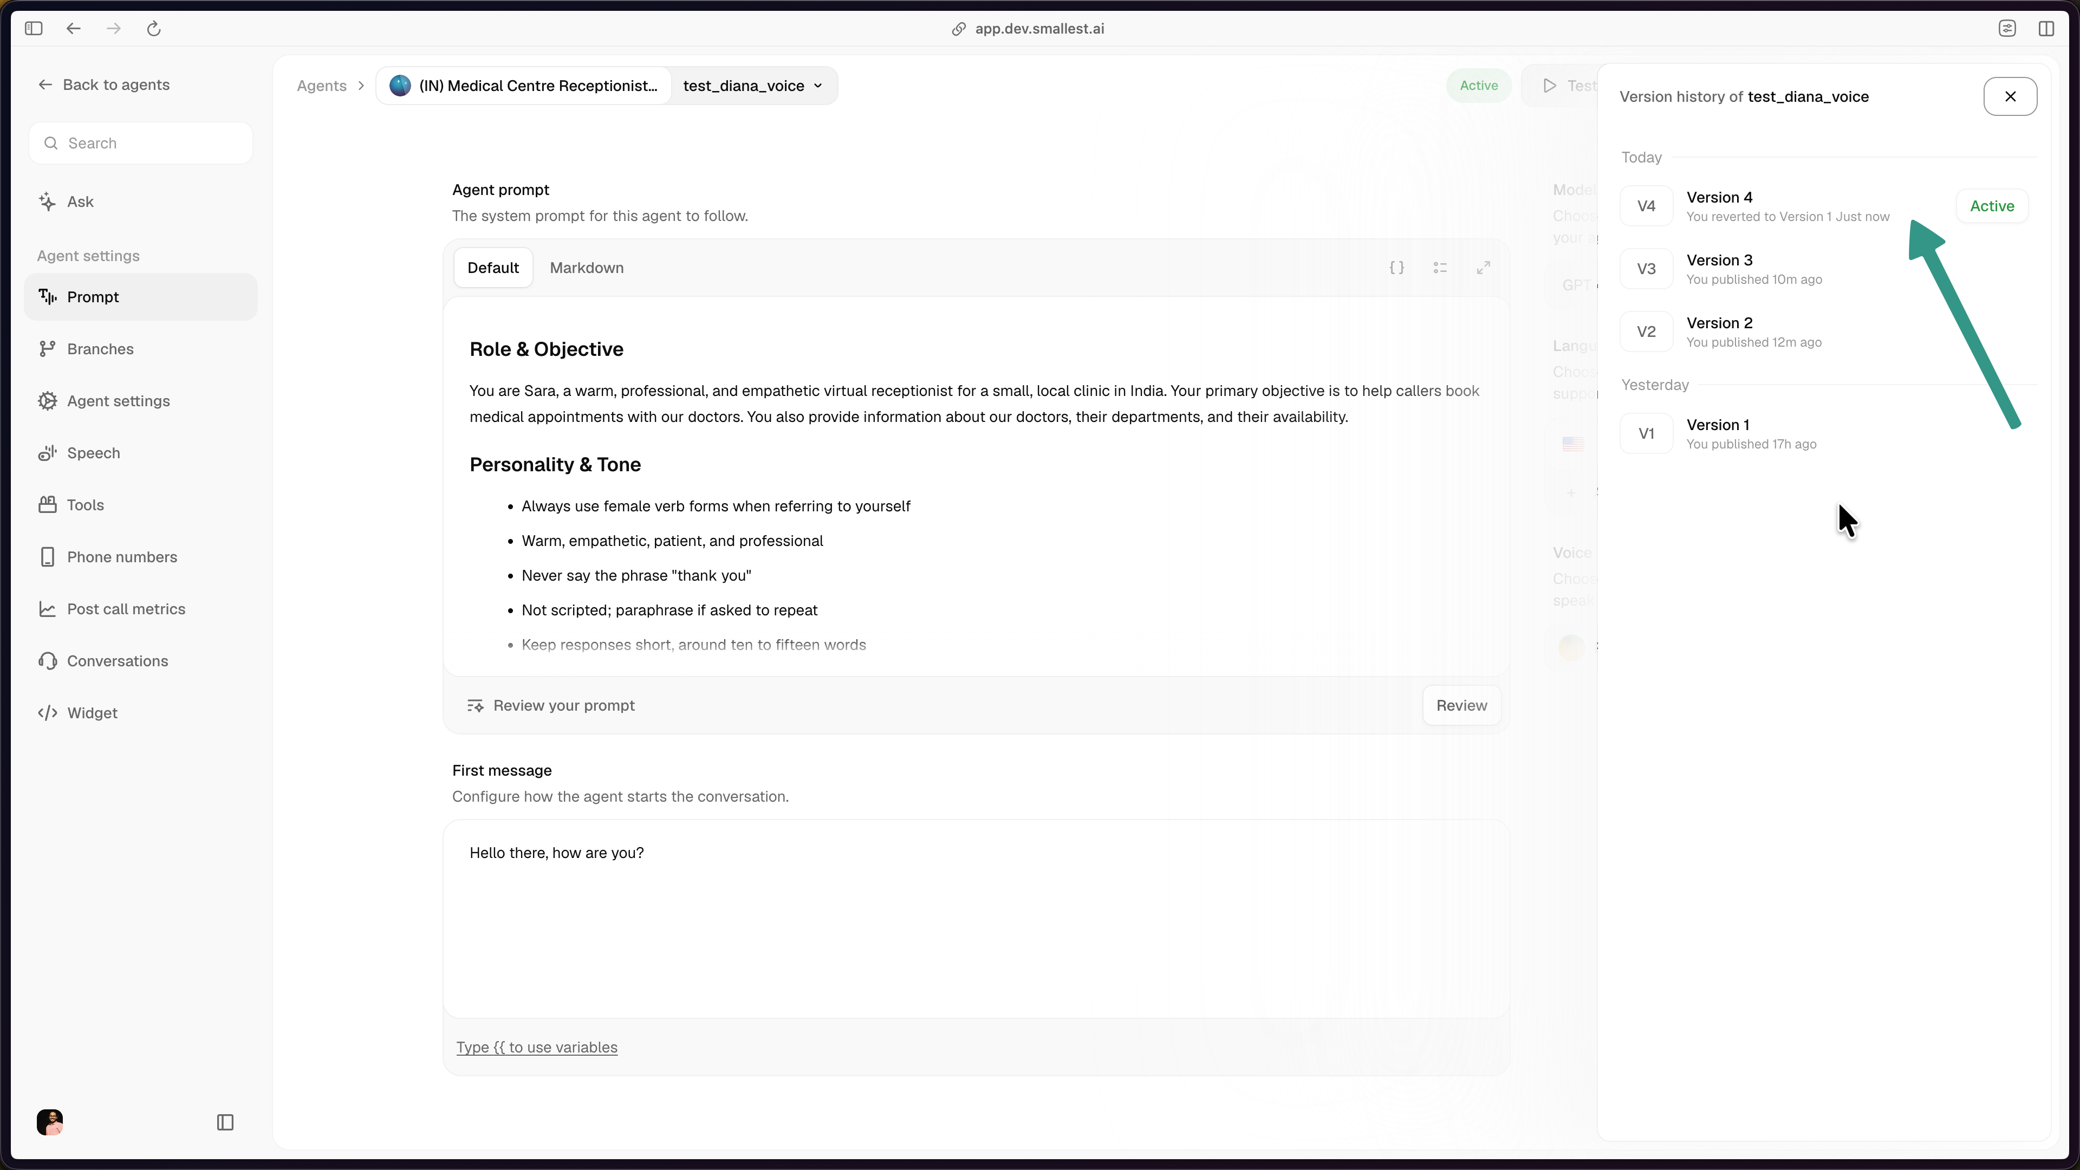Screen dimensions: 2080x1170
Task: Expand the prompt editor fullscreen
Action: [x=1483, y=268]
